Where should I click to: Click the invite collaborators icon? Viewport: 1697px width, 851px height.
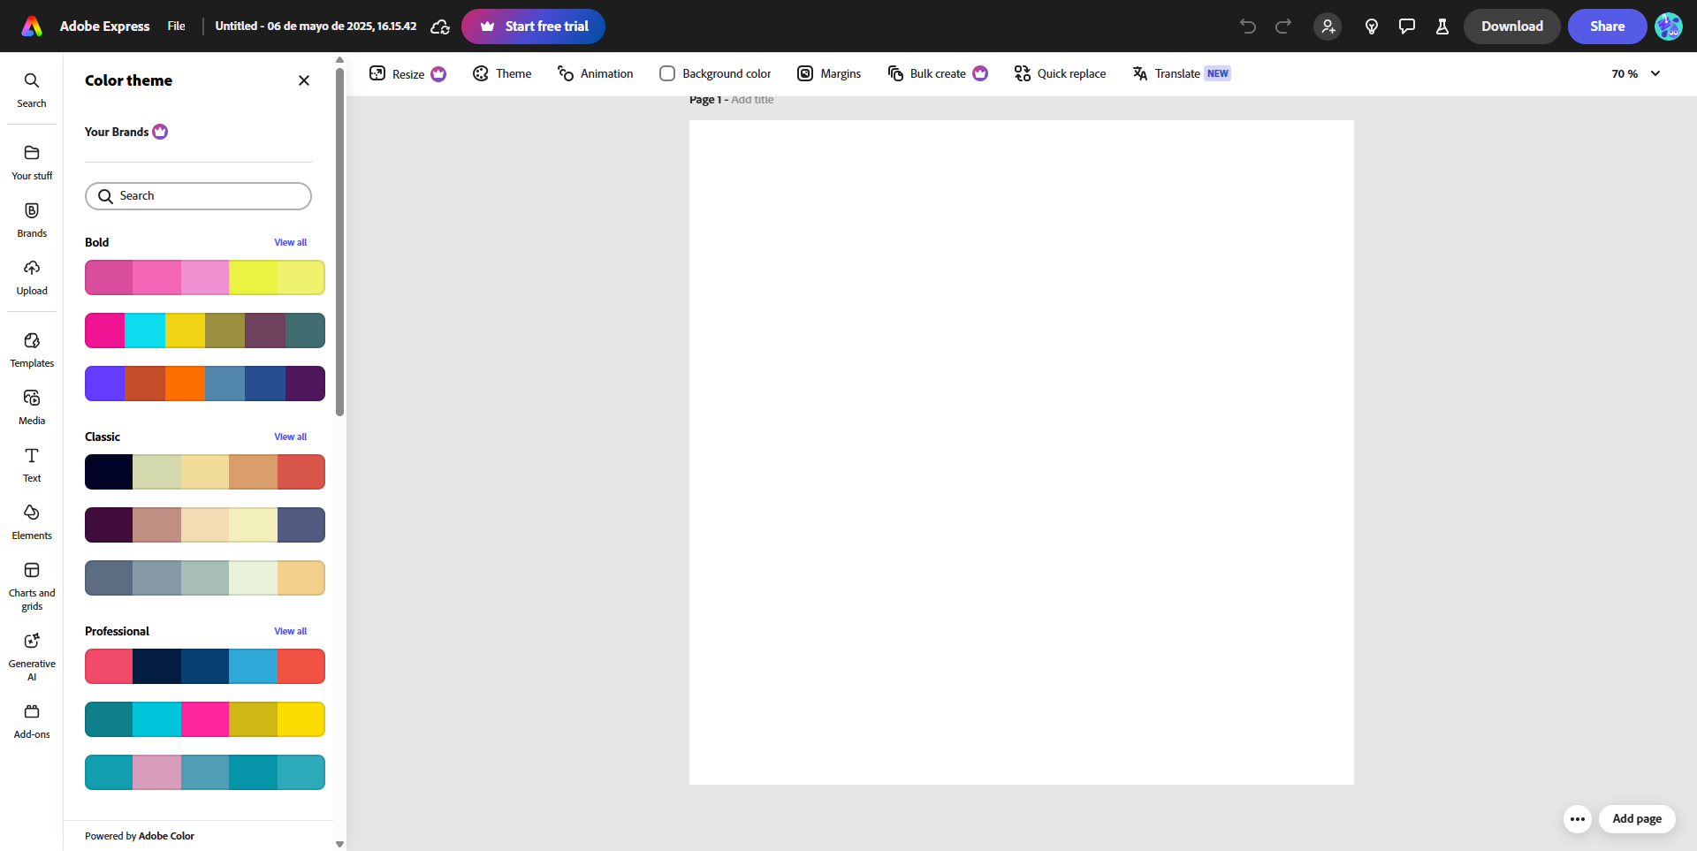coord(1328,27)
